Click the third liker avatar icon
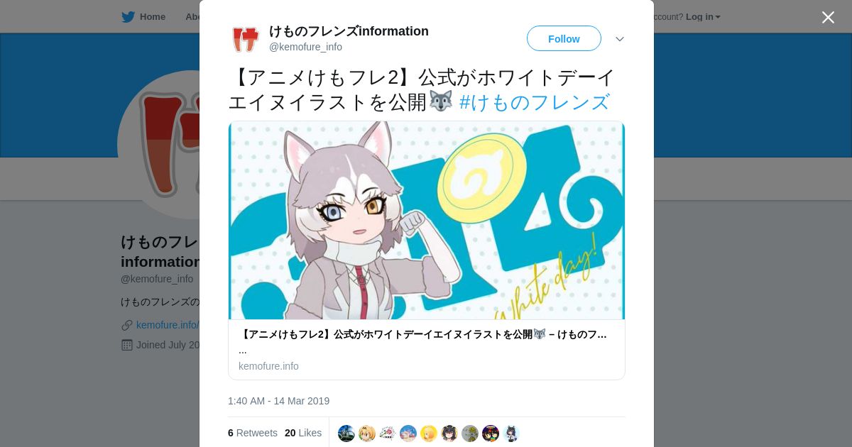This screenshot has height=447, width=852. [388, 434]
